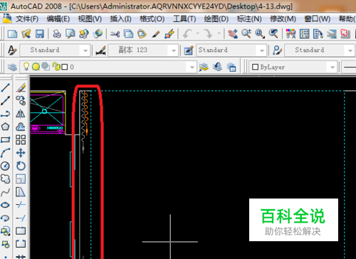Open Table Style manager icon

tap(189, 51)
